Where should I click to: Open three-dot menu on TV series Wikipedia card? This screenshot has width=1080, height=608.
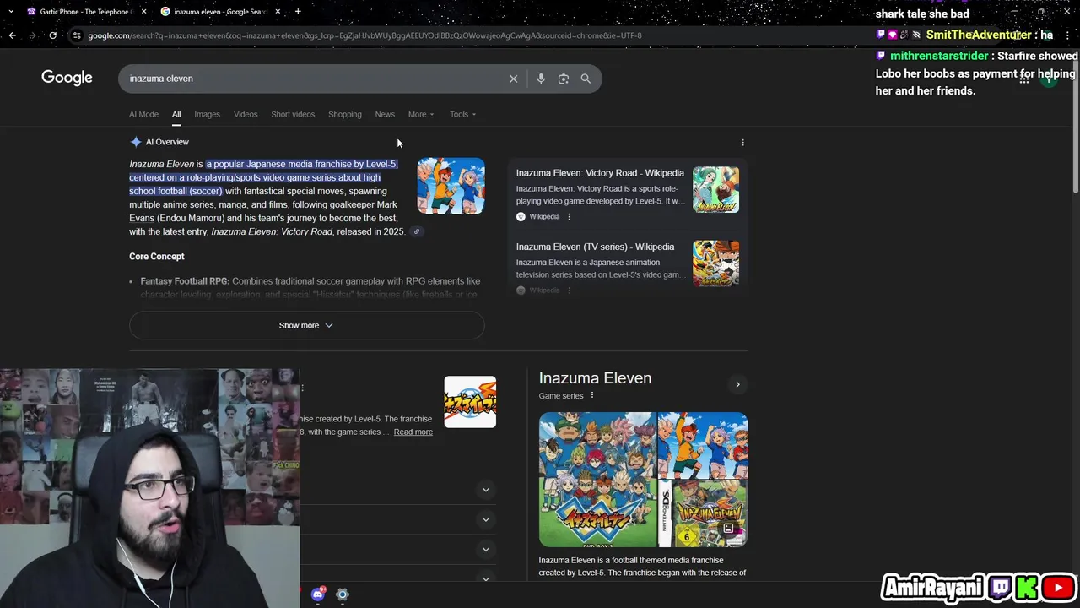(569, 290)
